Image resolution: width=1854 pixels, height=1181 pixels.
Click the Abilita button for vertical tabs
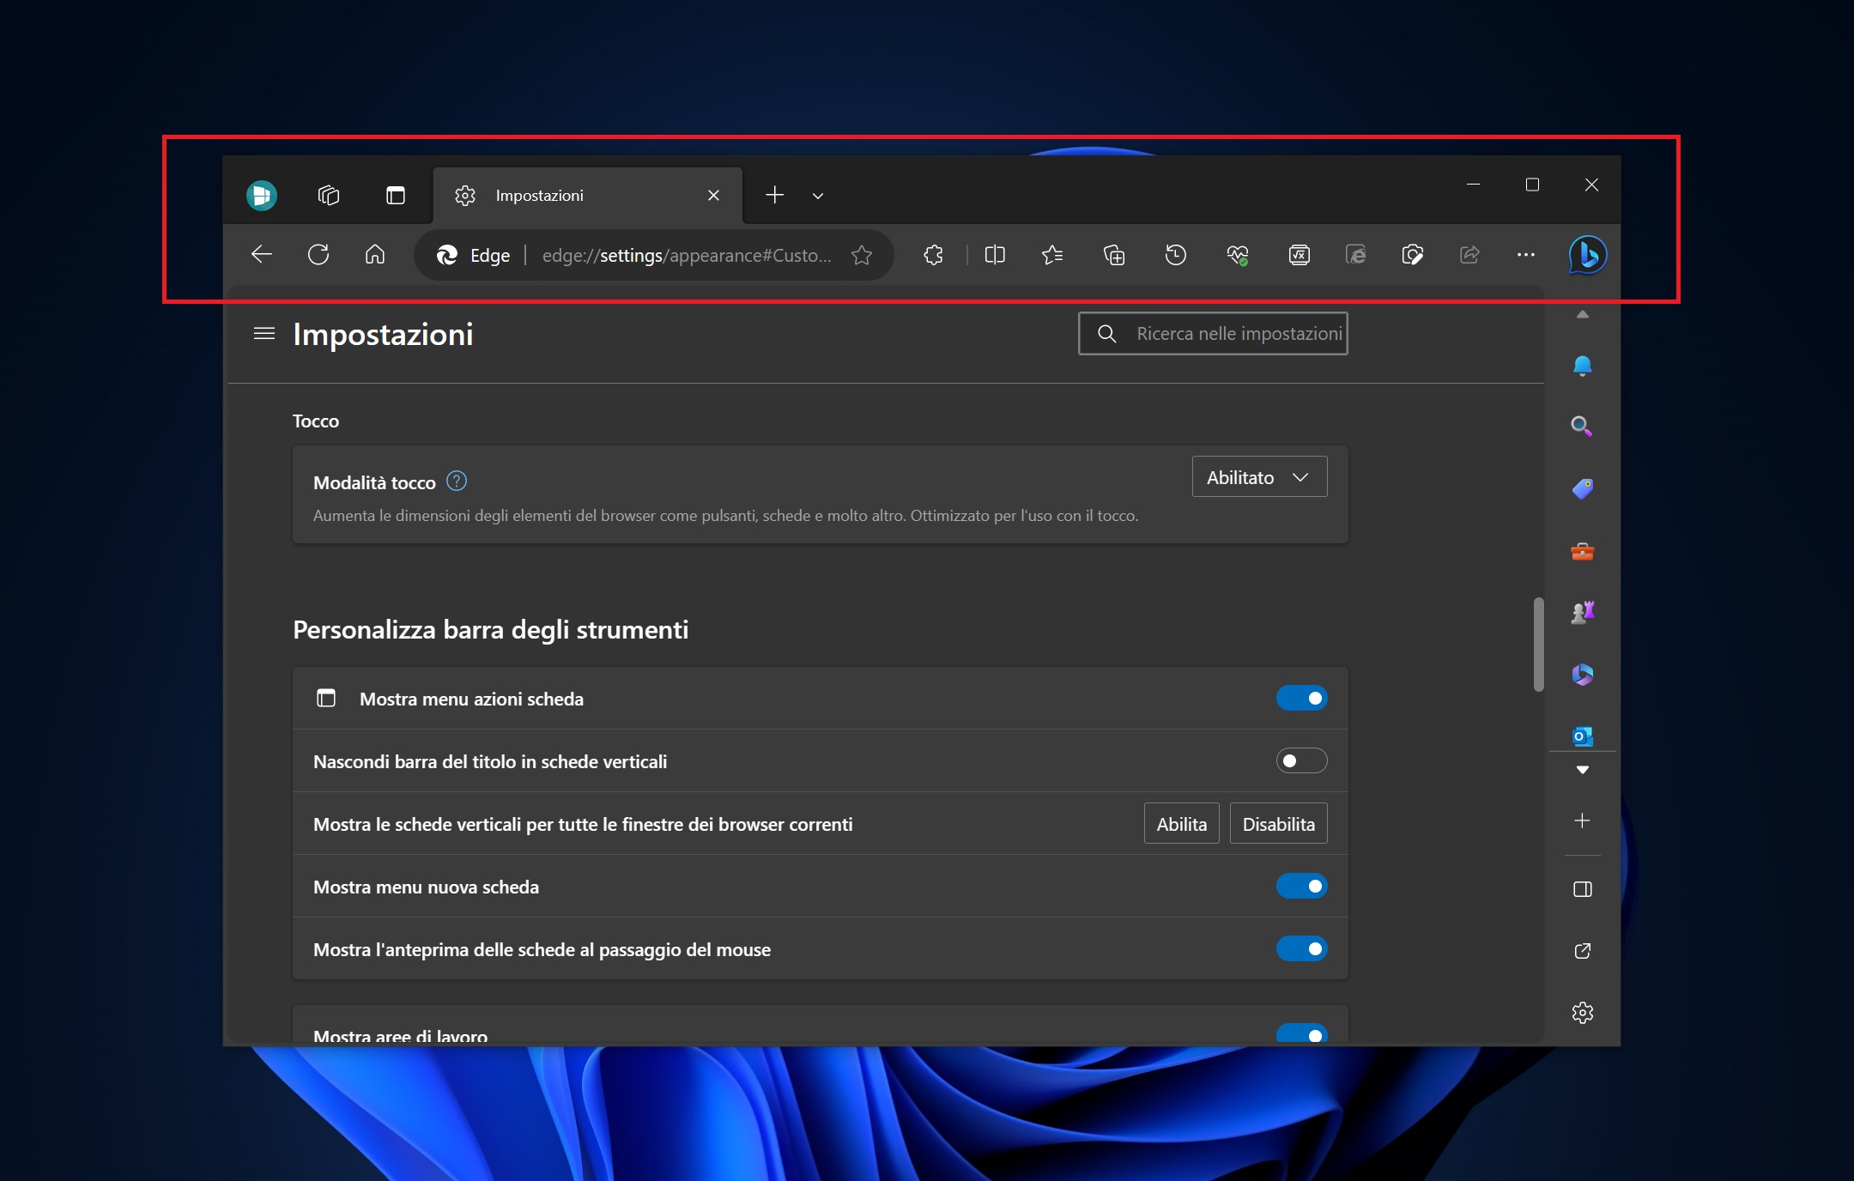click(1181, 823)
